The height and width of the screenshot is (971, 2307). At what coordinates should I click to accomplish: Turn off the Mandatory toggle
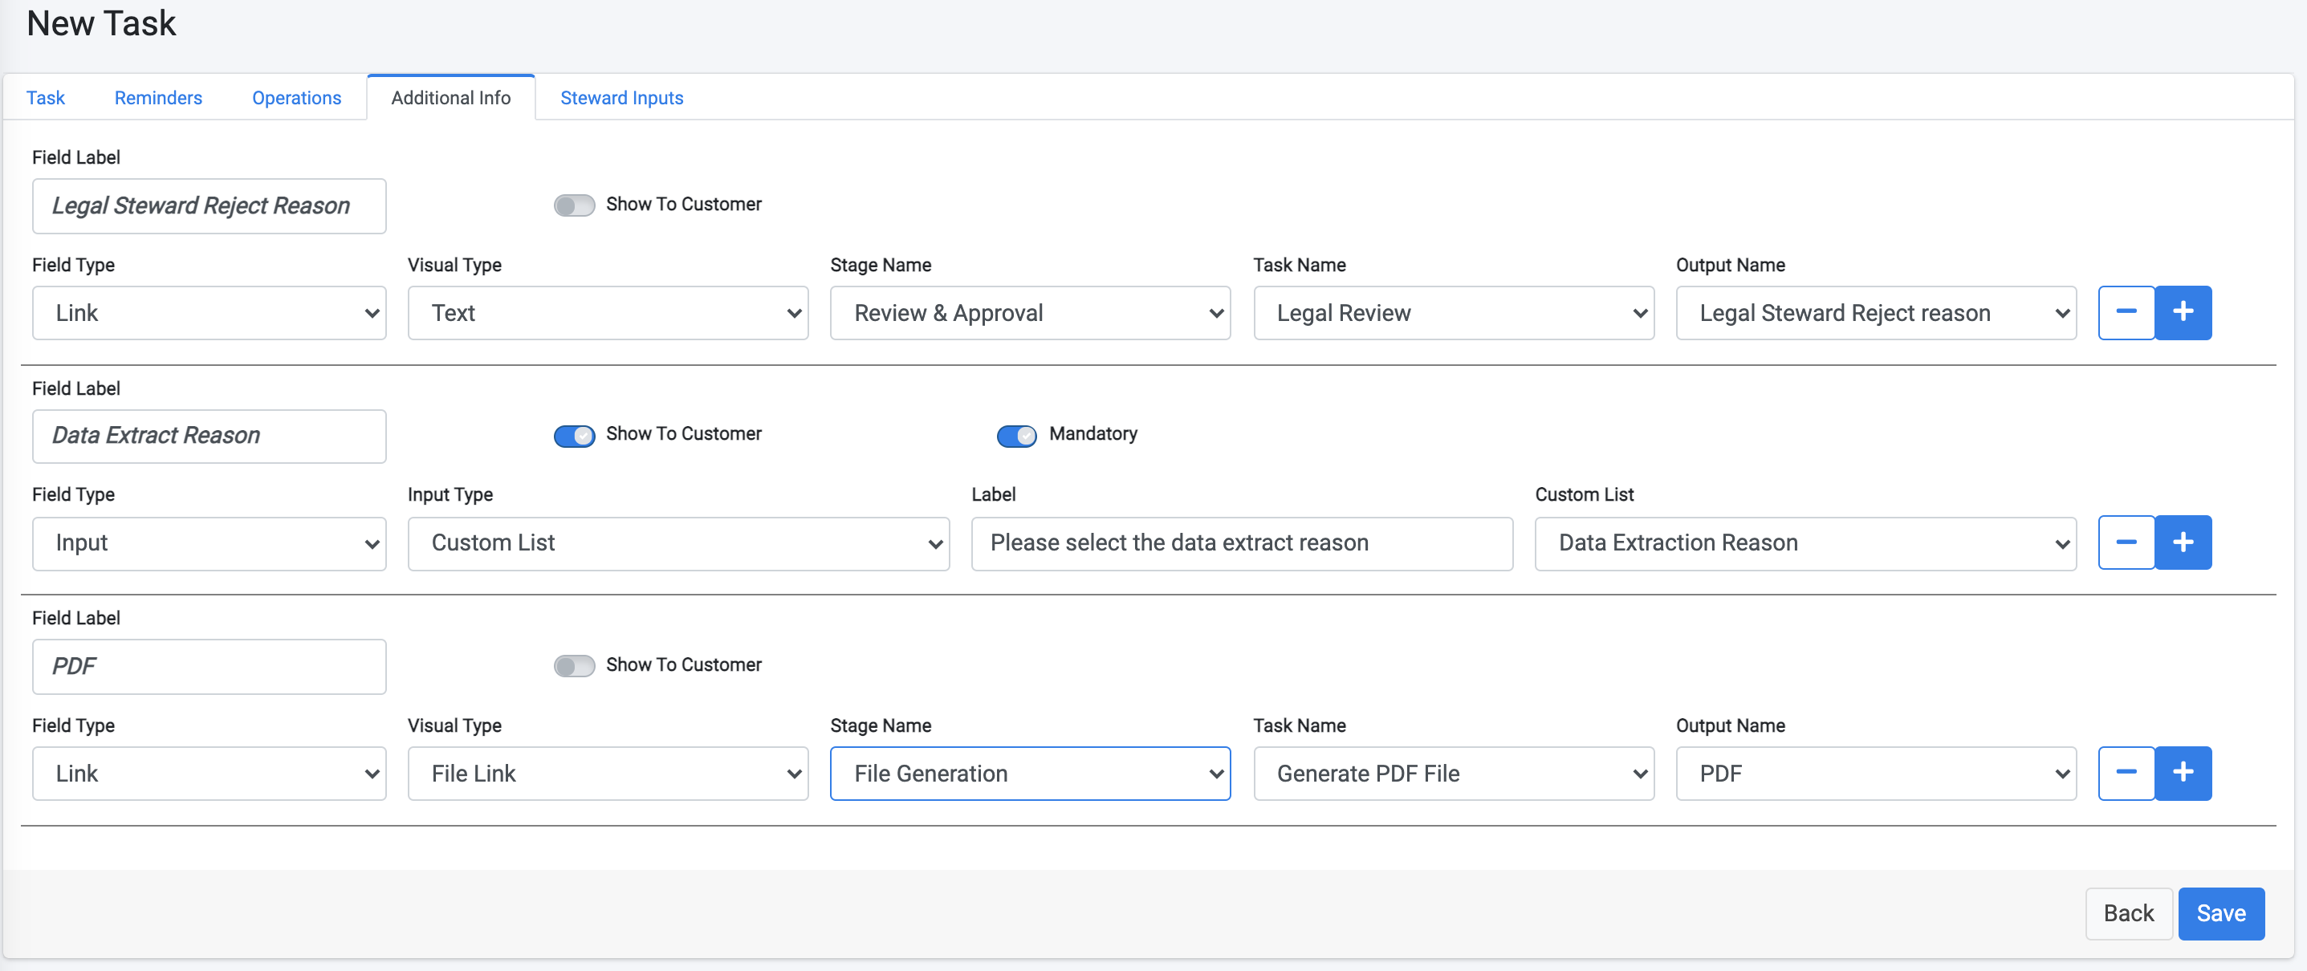[x=1016, y=436]
